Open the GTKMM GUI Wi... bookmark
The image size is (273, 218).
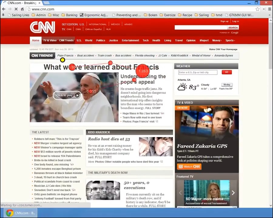pos(240,15)
